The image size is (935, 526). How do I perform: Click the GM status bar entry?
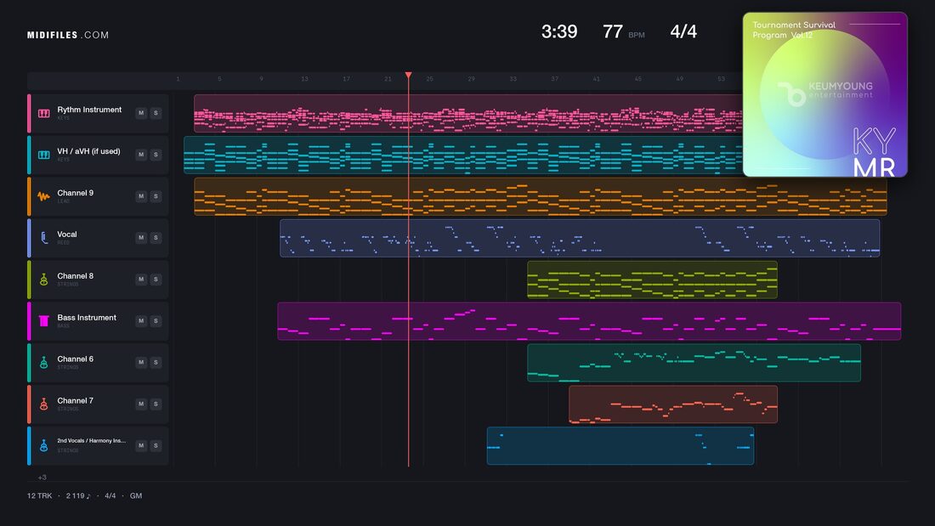[x=136, y=495]
